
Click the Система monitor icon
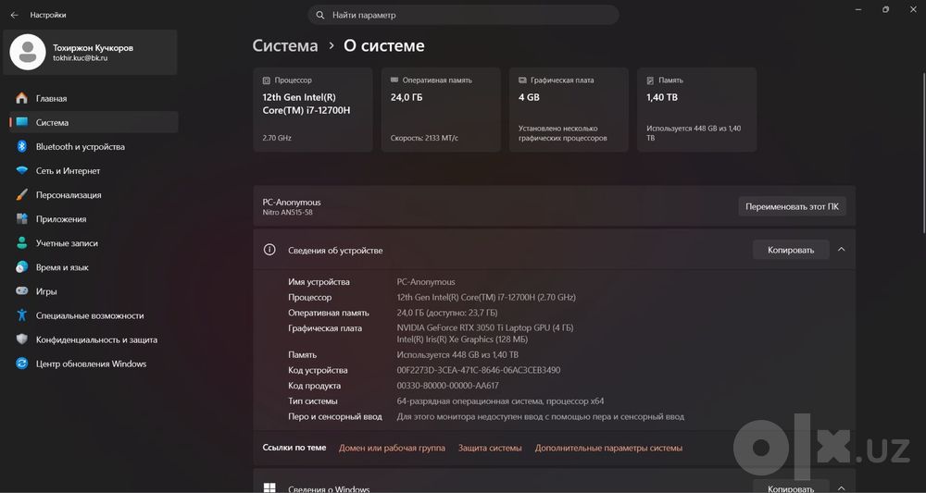tap(22, 123)
